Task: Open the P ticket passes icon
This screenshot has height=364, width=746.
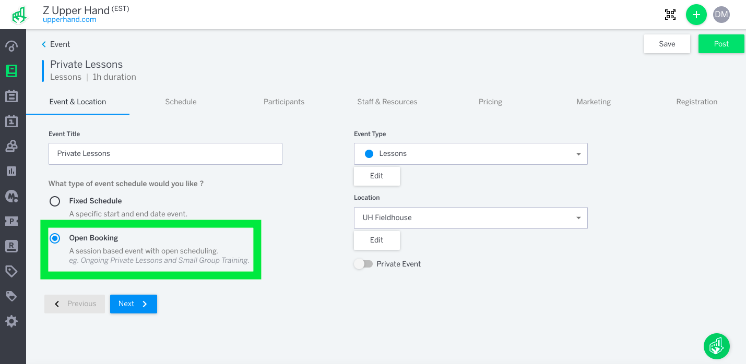Action: tap(11, 221)
